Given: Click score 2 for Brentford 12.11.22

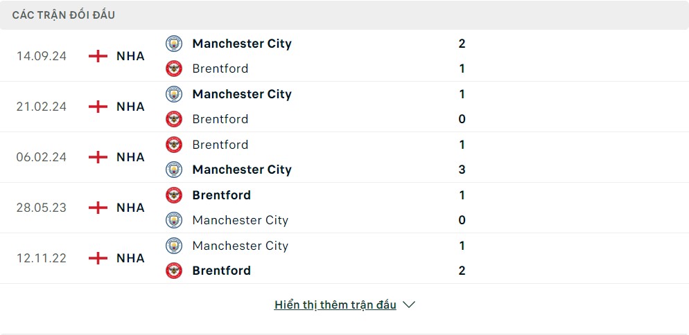Looking at the screenshot, I should point(462,271).
